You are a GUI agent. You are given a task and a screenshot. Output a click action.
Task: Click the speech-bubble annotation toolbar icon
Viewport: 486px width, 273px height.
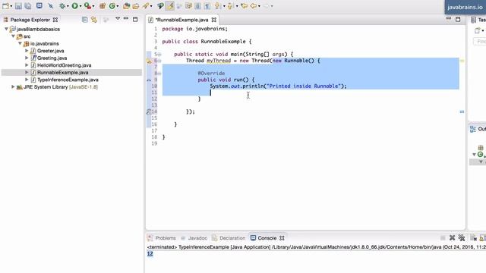coord(160,6)
